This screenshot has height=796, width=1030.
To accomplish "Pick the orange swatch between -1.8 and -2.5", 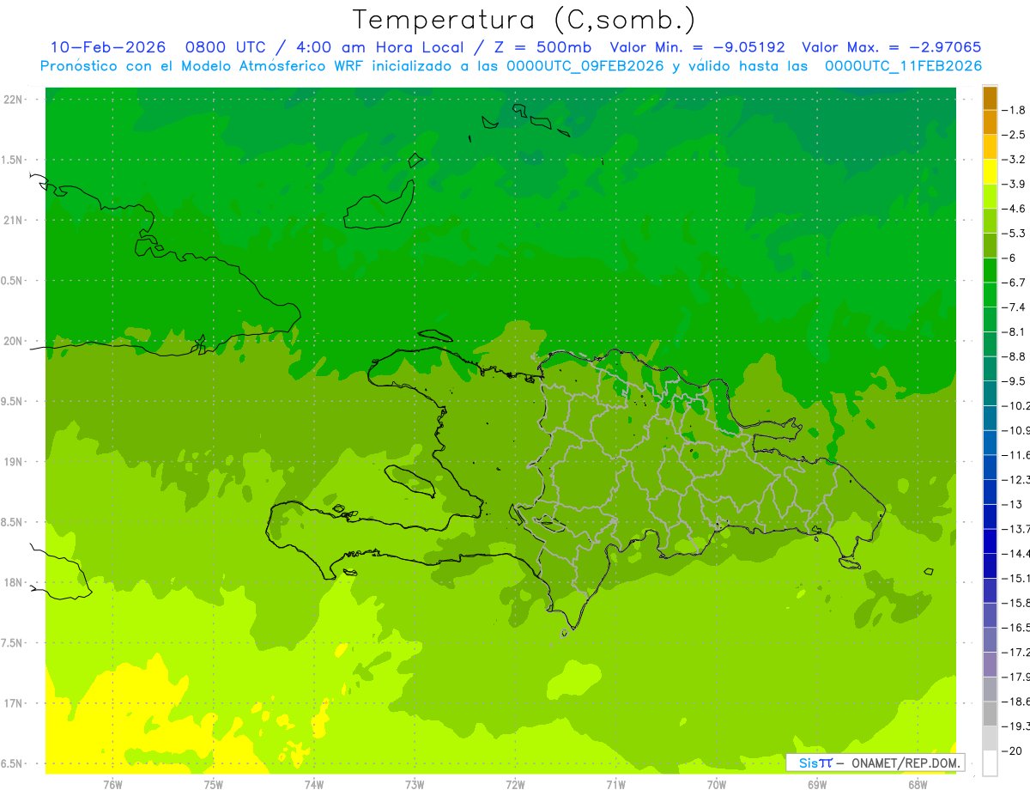I will pyautogui.click(x=990, y=123).
